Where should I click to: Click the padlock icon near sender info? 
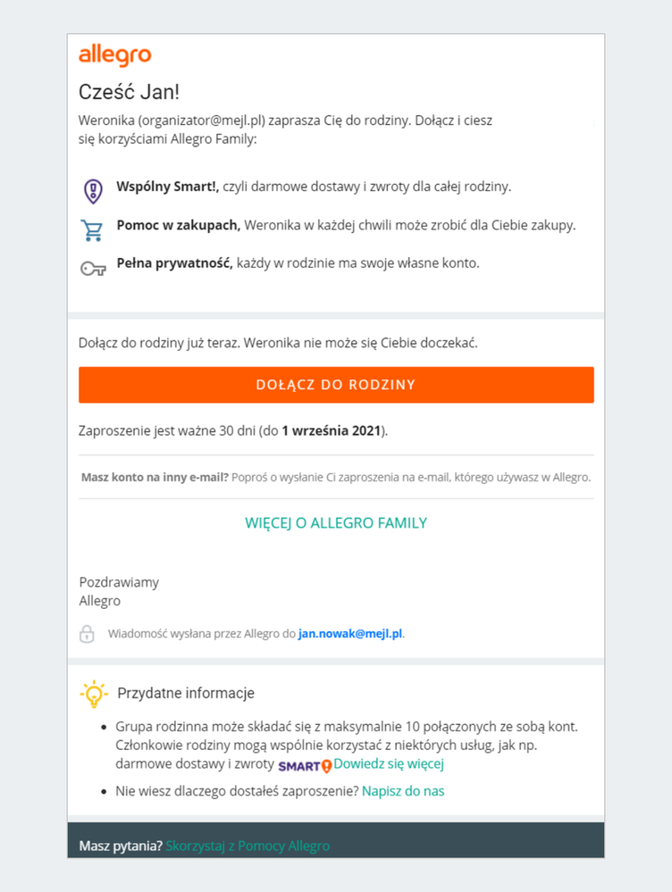point(87,634)
